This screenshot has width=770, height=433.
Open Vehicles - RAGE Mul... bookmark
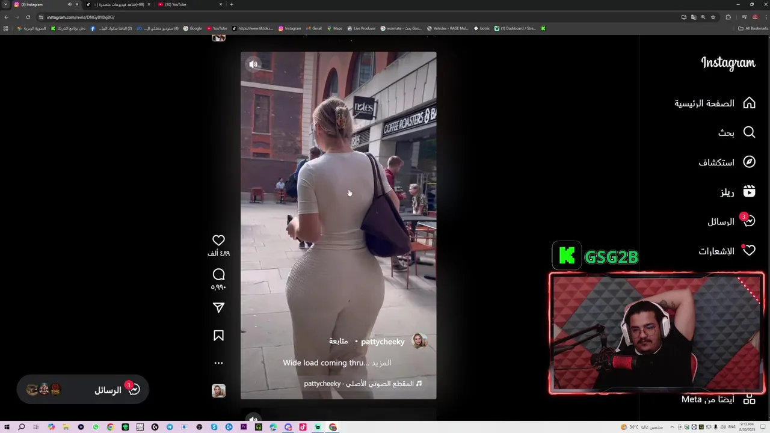(x=448, y=28)
